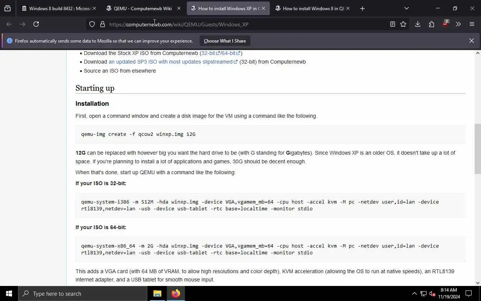This screenshot has width=481, height=301.
Task: Open a new tab with plus
Action: point(362,8)
